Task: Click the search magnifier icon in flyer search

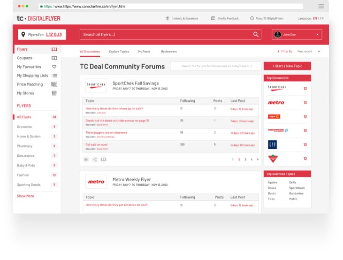Action: pyautogui.click(x=256, y=34)
